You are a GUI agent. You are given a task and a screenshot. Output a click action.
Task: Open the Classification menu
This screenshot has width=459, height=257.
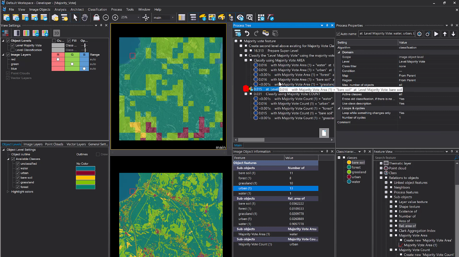pos(97,9)
